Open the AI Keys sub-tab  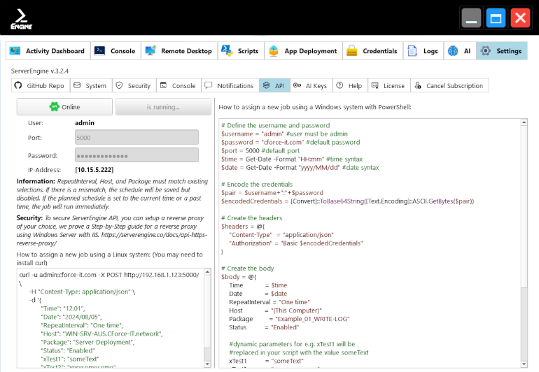click(x=309, y=85)
